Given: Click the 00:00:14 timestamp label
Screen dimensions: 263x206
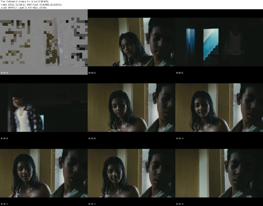Looking at the screenshot, I should click(92, 204).
